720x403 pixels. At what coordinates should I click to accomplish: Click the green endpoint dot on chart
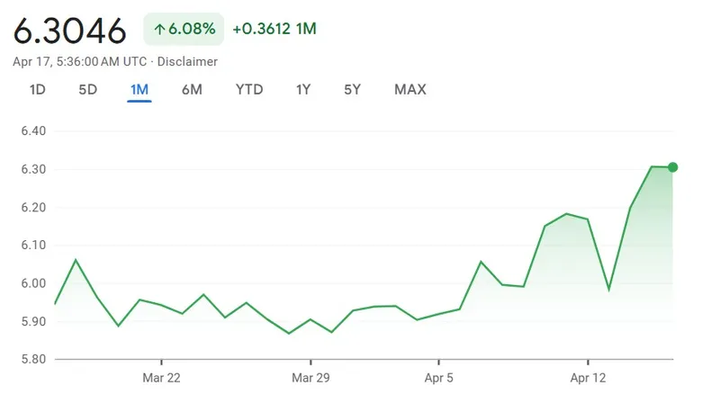tap(672, 167)
